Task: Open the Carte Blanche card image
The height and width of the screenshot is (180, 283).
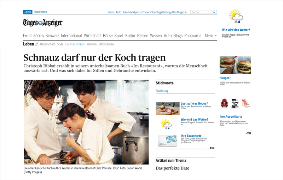Action: [x=167, y=141]
